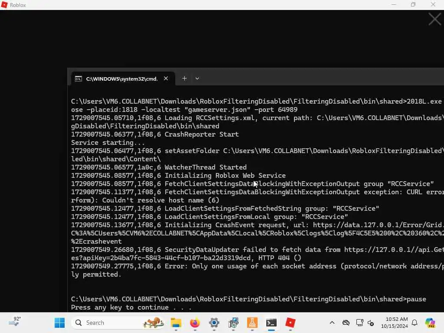
Task: Open the display network tray icon
Action: tap(359, 323)
